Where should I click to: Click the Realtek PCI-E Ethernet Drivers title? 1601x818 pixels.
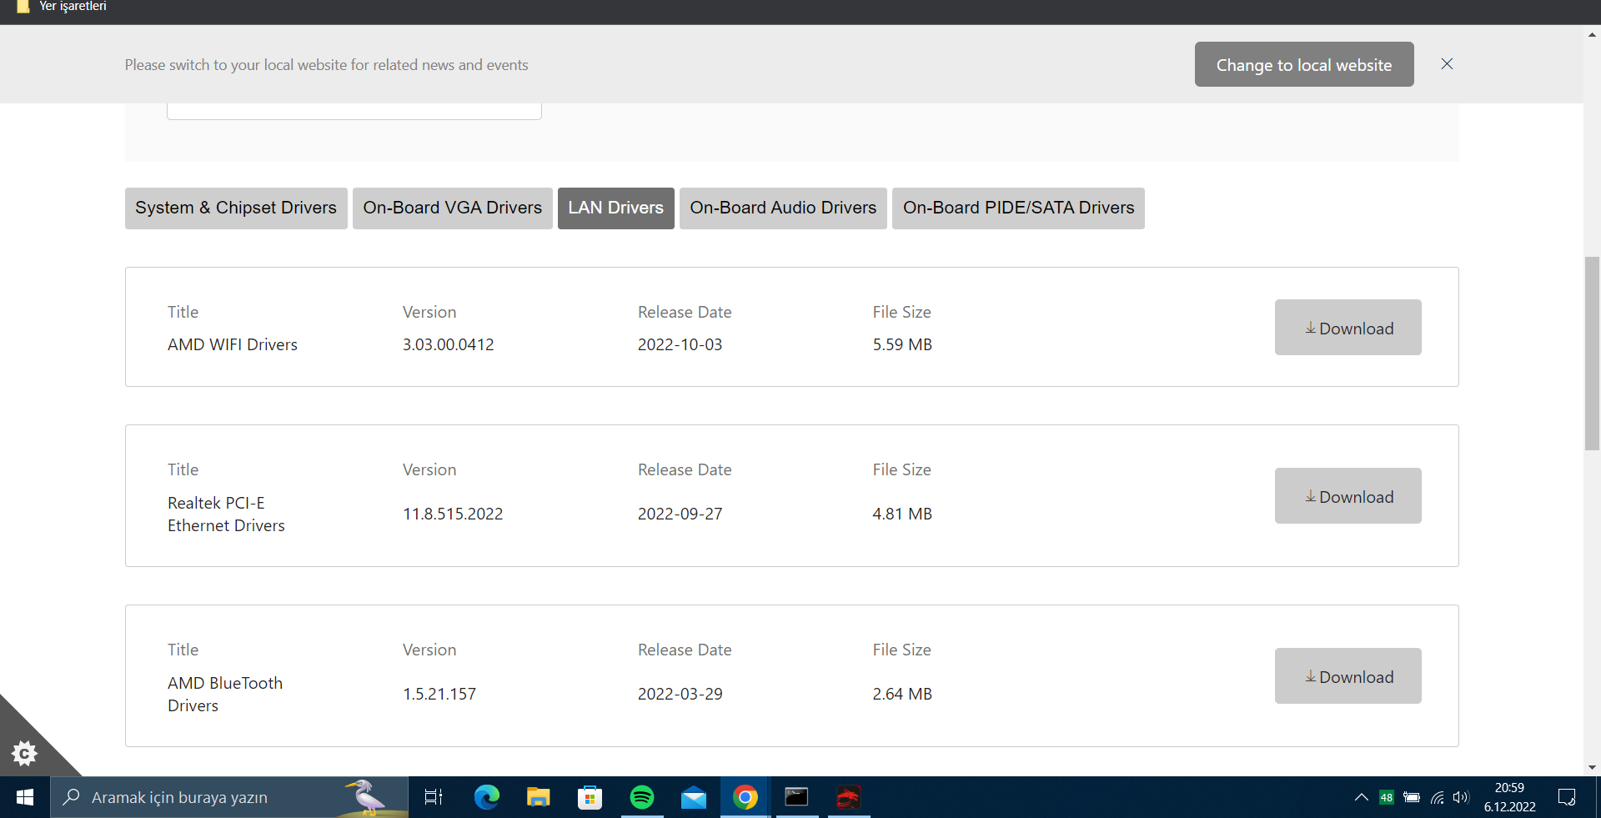(226, 514)
